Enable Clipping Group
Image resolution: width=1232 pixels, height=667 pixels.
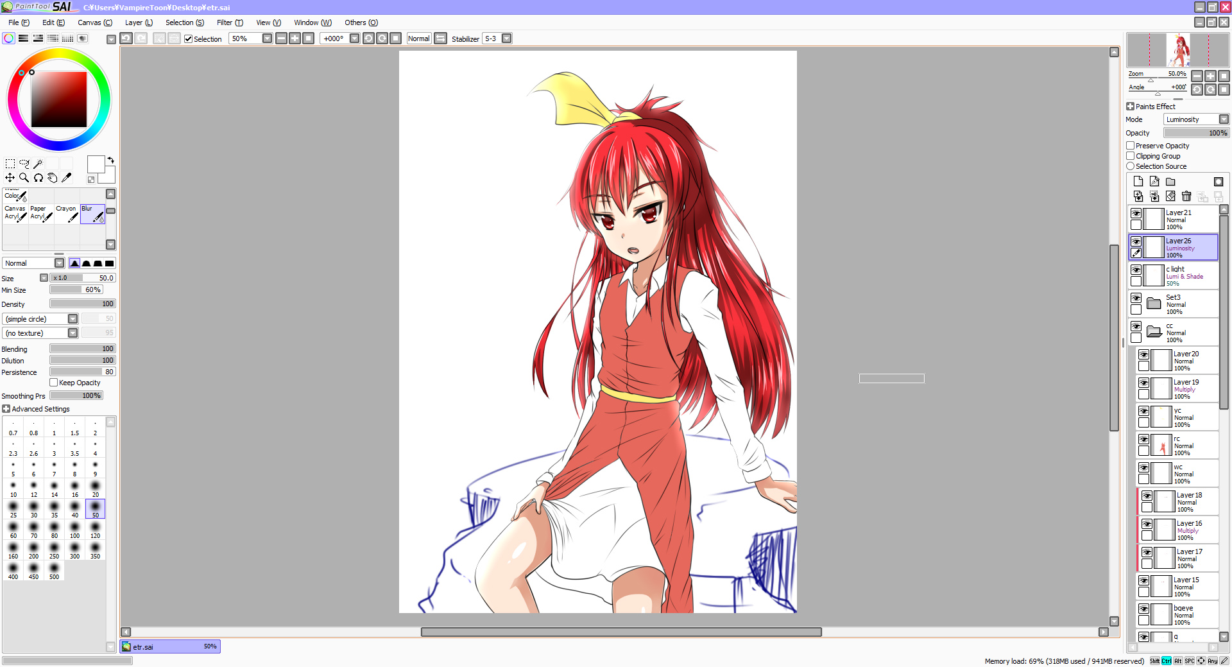(x=1131, y=156)
